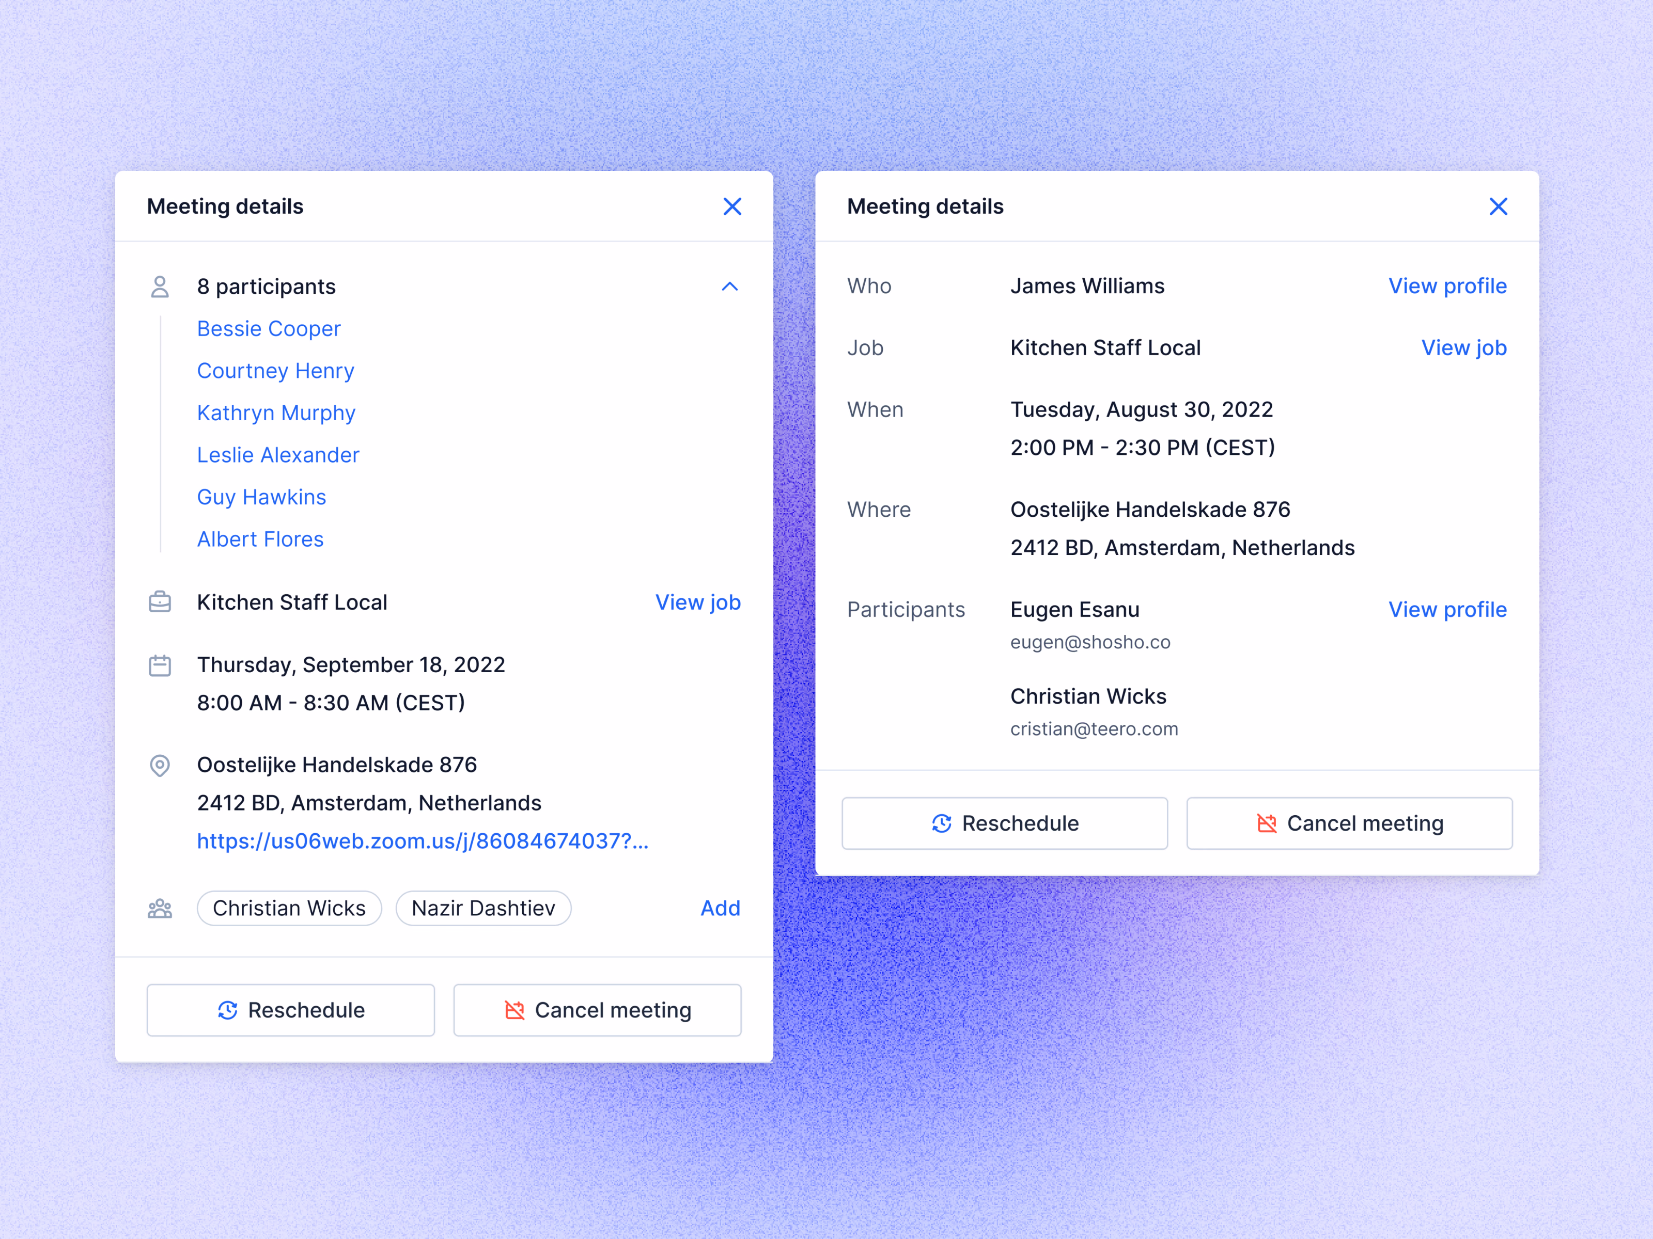
Task: Open Leslie Alexander's participant link
Action: [278, 455]
